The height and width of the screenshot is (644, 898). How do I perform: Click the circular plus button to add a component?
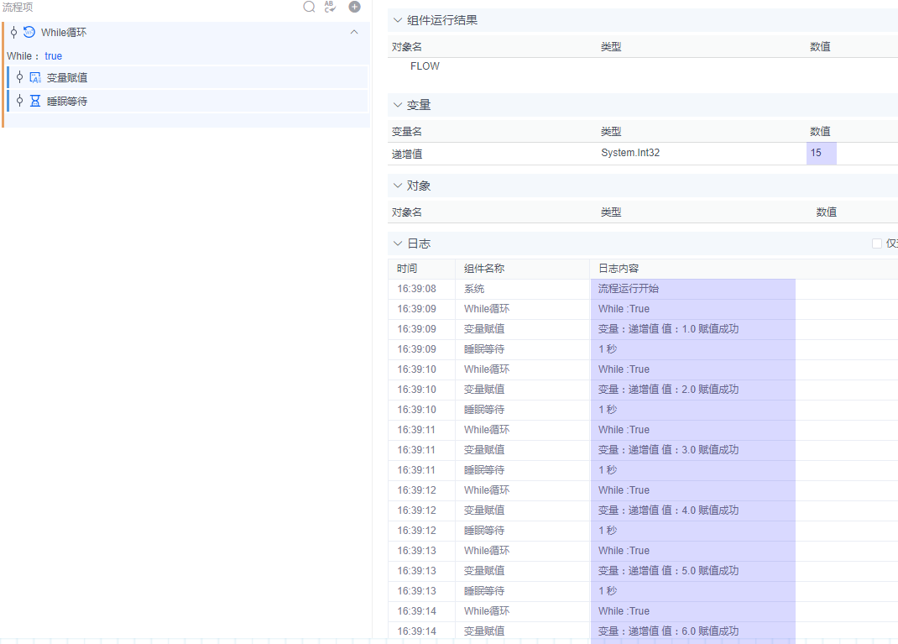[x=353, y=7]
